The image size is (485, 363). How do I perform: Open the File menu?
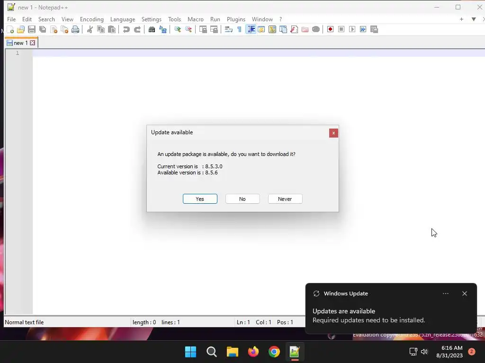[11, 19]
